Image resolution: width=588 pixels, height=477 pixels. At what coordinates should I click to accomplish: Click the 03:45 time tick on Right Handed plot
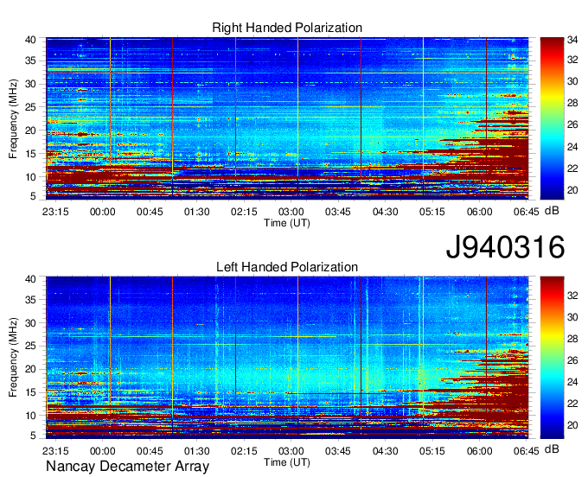338,212
